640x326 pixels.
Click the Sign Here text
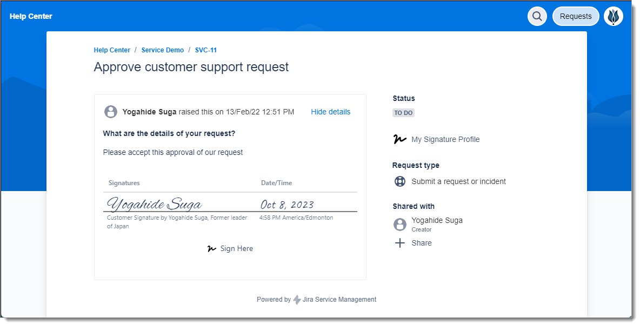[236, 249]
